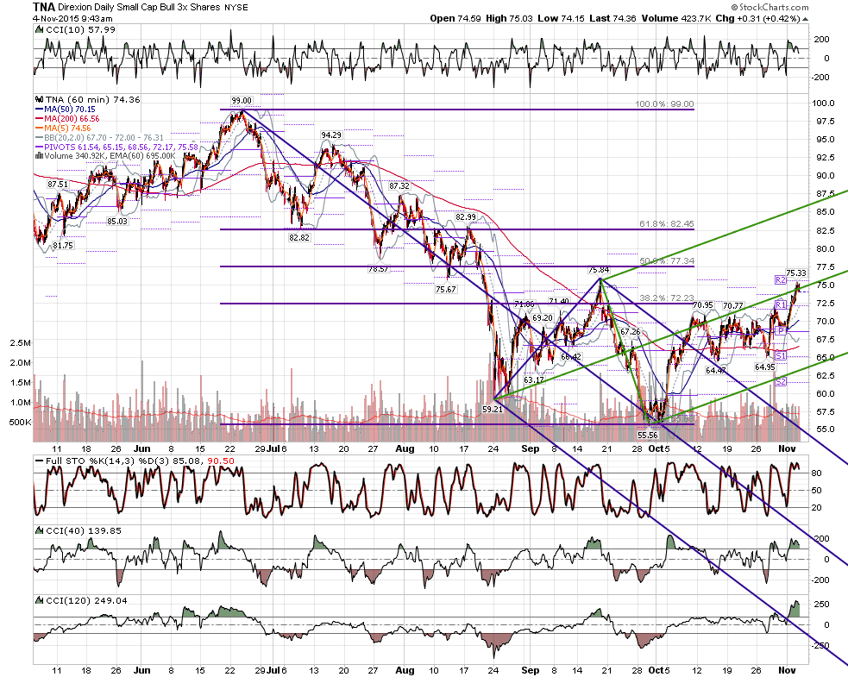This screenshot has height=677, width=848.
Task: Click the 59.21 low price label
Action: click(x=492, y=410)
